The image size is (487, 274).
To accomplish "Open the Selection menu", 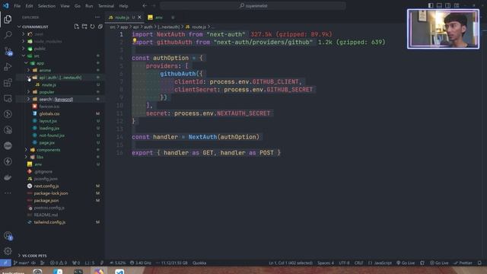I will [46, 6].
